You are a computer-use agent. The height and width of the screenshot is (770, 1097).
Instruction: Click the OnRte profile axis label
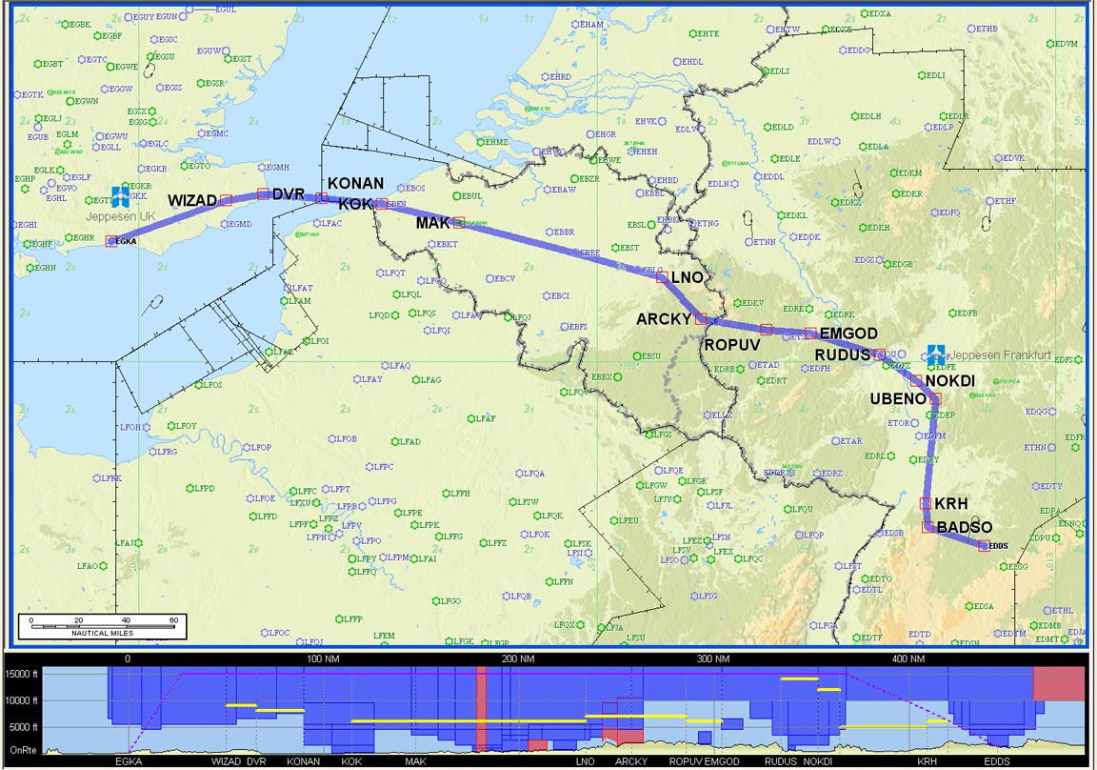click(24, 750)
